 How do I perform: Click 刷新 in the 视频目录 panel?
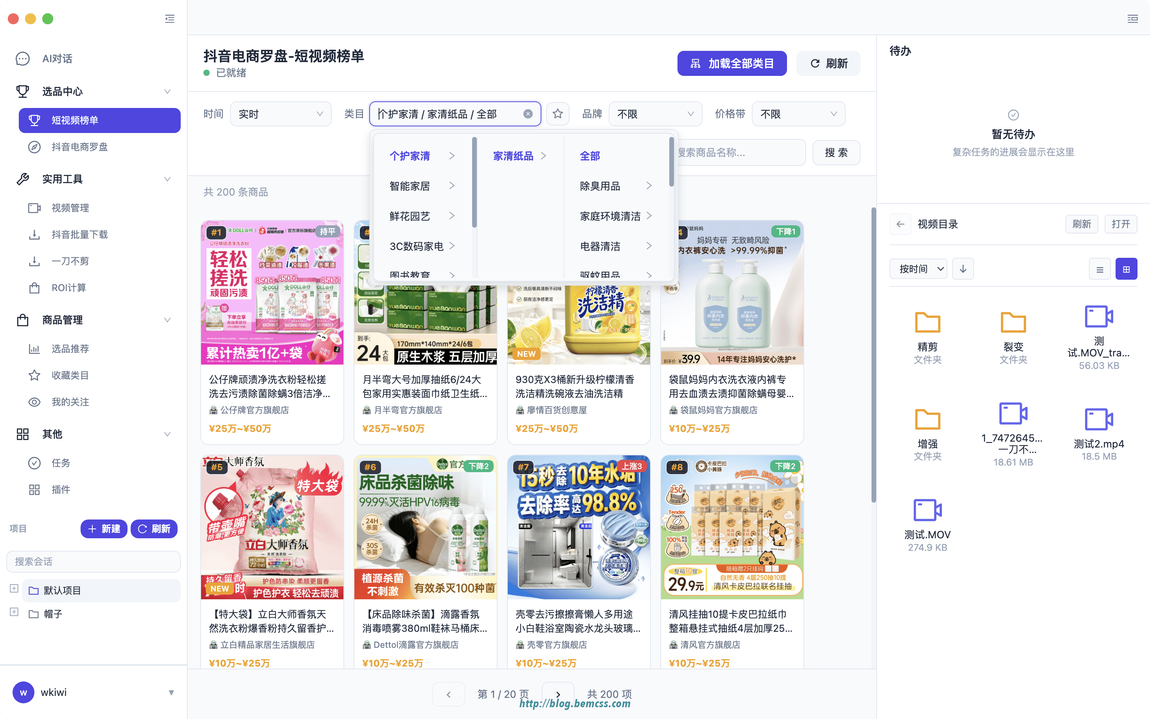tap(1082, 224)
